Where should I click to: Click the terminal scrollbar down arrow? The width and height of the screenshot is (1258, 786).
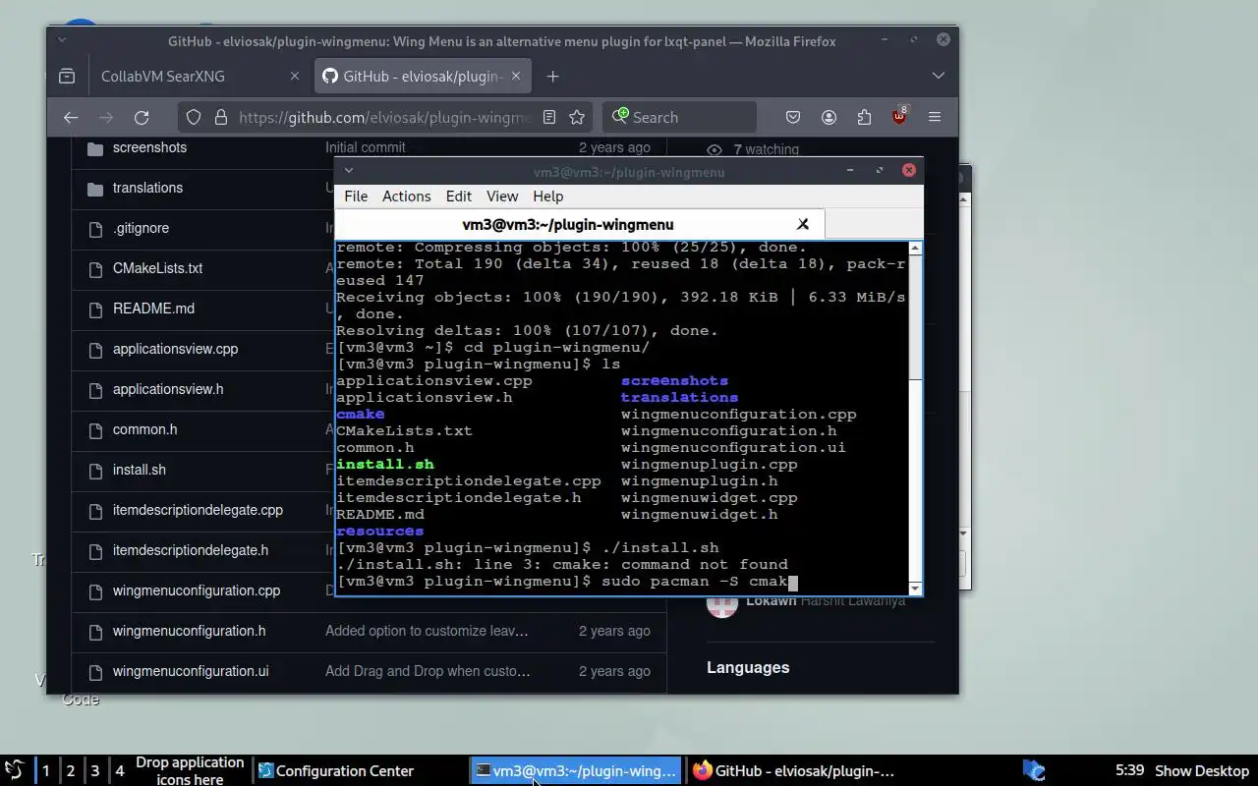coord(916,589)
